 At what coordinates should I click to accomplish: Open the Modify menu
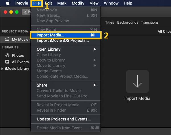[78, 3]
